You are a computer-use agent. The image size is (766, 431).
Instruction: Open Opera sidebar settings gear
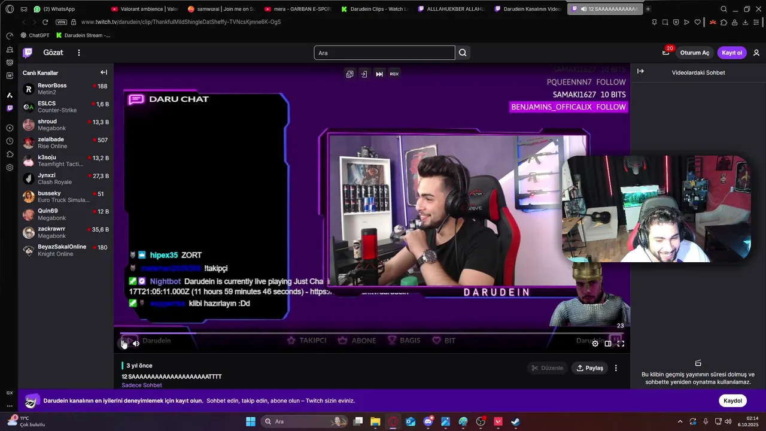coord(10,168)
